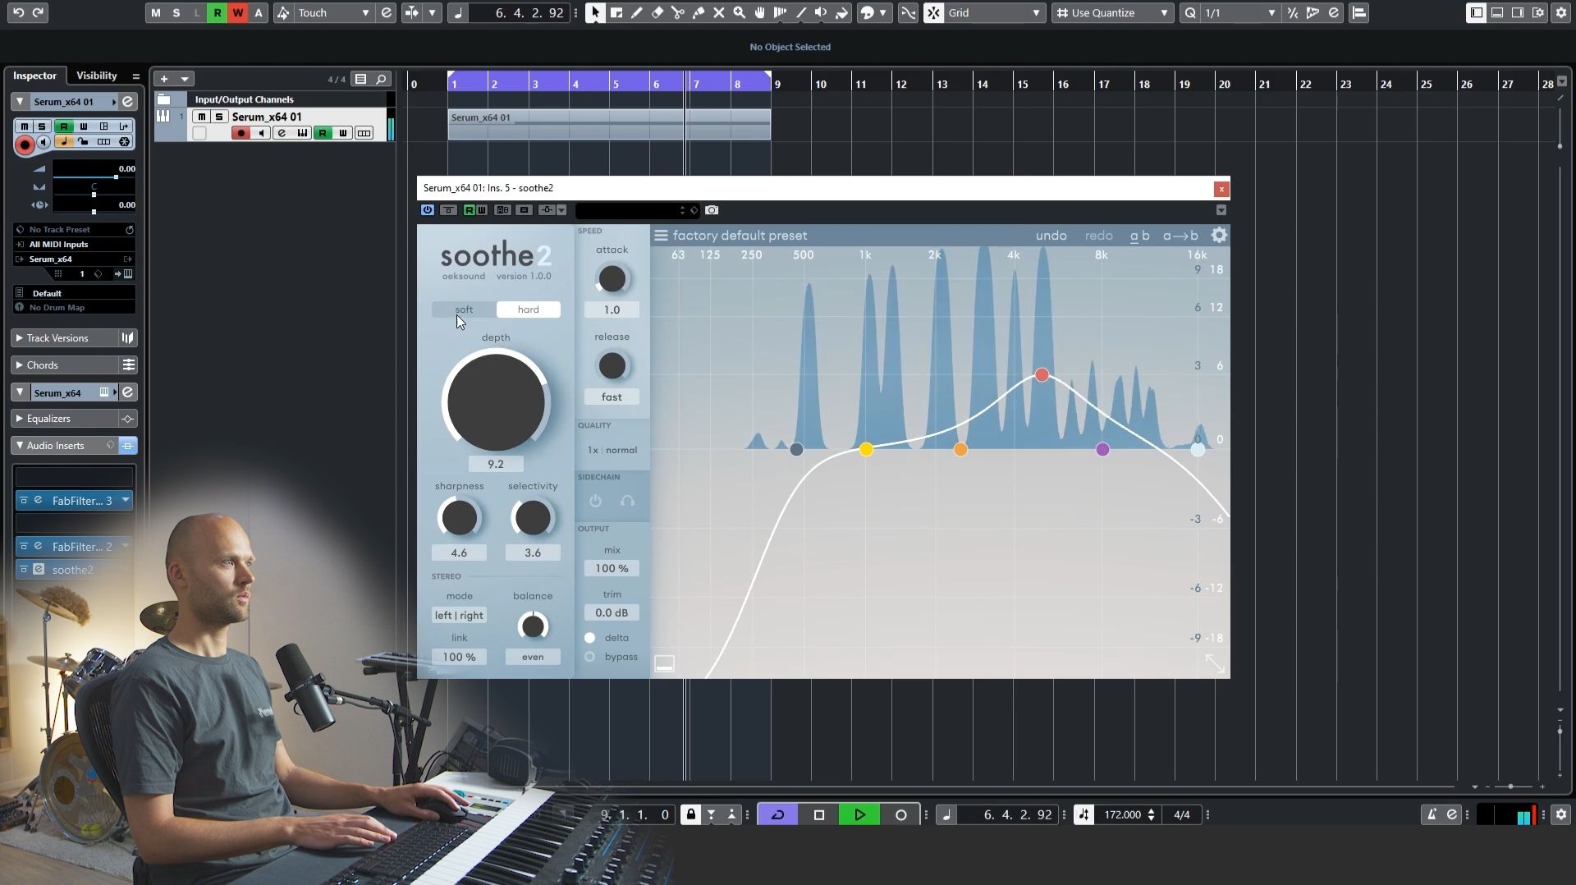The height and width of the screenshot is (885, 1576).
Task: Click the left | right stereo mode button
Action: pos(459,616)
